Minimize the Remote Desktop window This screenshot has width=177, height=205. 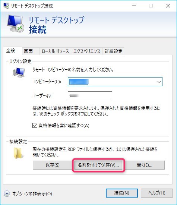tap(134, 6)
